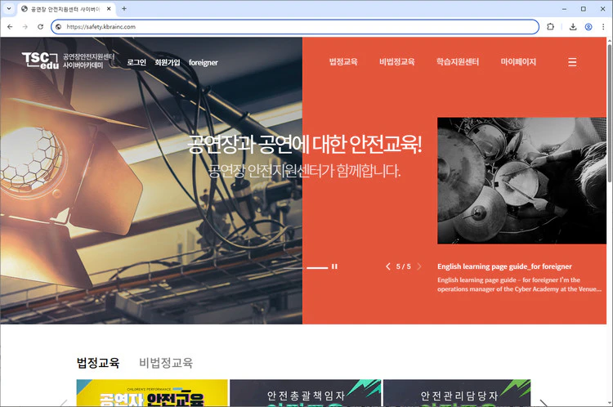Viewport: 613px width, 407px height.
Task: Select the 비법정교육 course tab
Action: point(166,363)
